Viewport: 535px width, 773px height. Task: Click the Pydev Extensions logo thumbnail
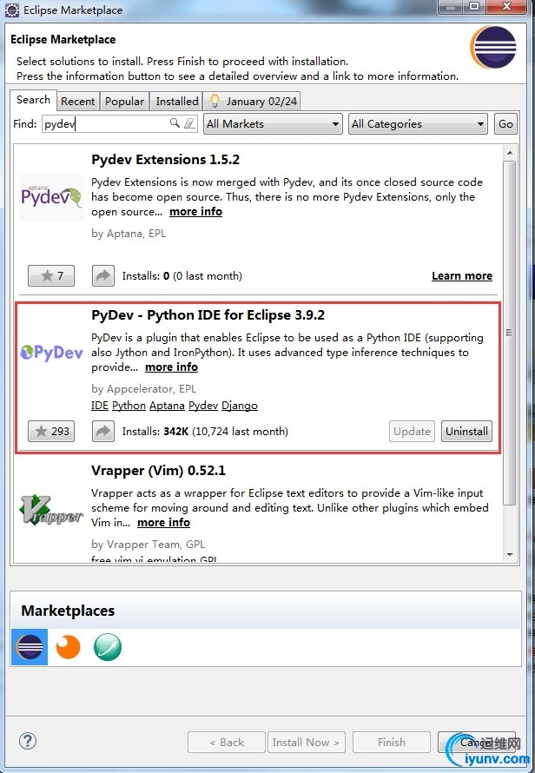(51, 197)
